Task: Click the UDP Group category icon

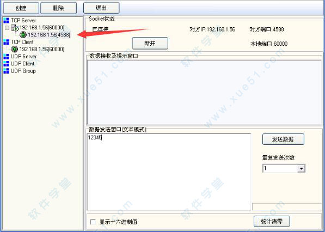Action: point(6,71)
